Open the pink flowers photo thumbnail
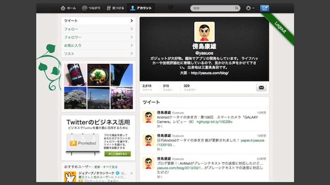The image size is (330, 185). coord(122,98)
